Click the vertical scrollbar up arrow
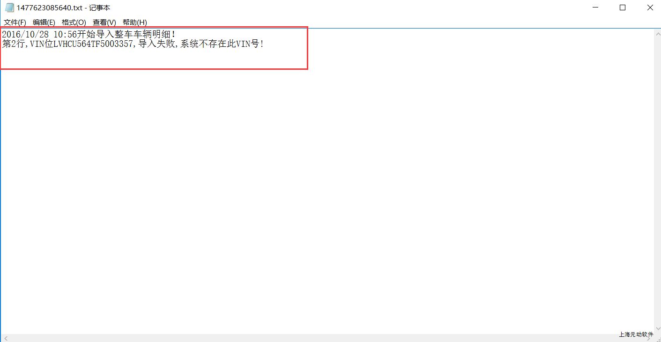Screen dimensions: 661x342 657,33
